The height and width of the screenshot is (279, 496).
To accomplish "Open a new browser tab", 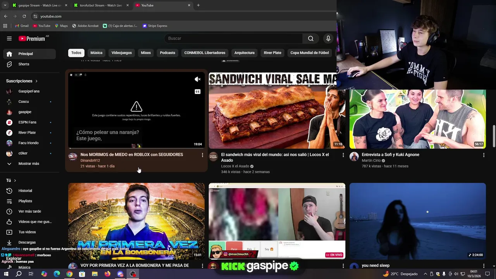I will coord(198,5).
